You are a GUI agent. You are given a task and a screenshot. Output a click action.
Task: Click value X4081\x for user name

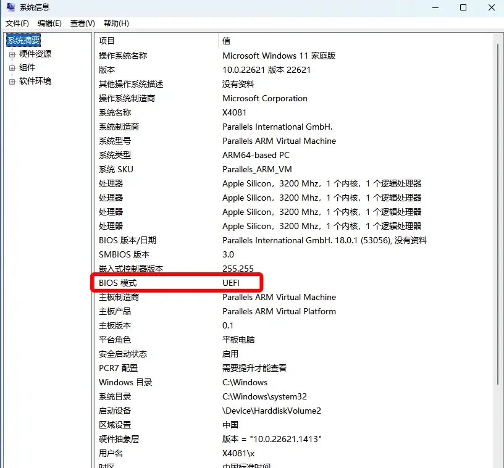(x=238, y=453)
